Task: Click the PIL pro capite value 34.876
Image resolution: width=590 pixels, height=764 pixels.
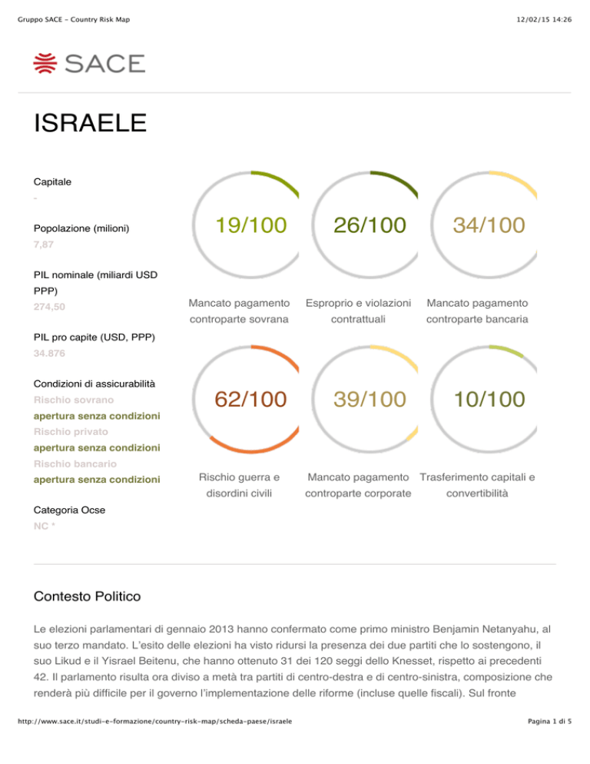Action: pos(49,354)
